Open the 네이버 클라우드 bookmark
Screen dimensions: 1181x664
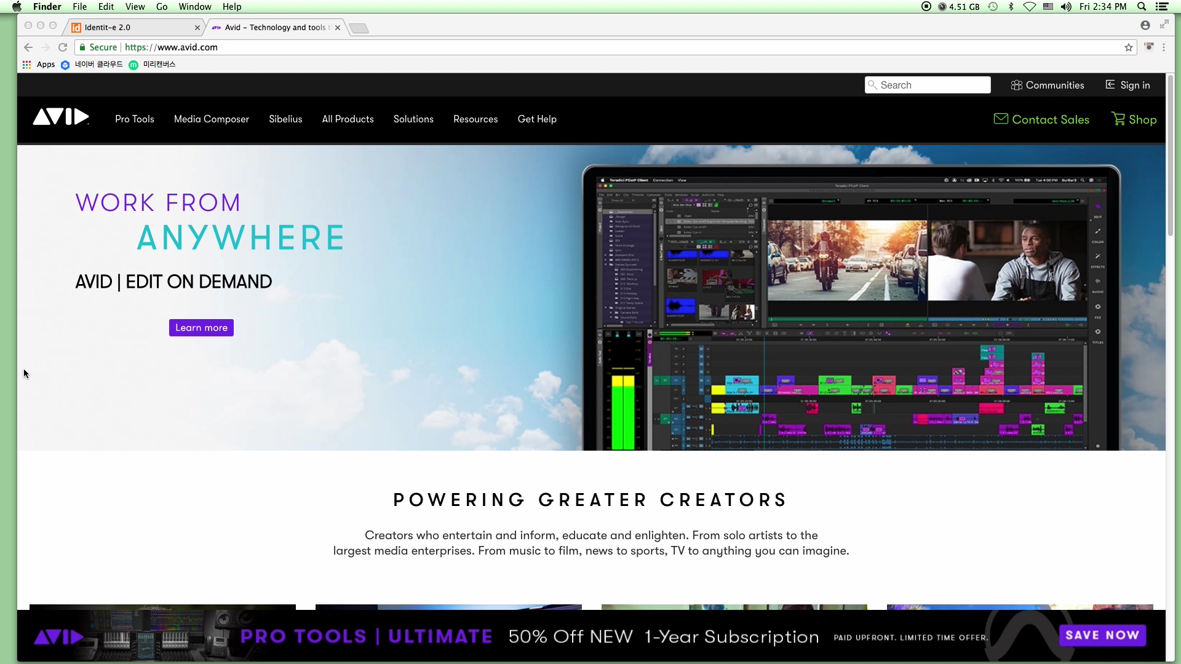point(92,65)
